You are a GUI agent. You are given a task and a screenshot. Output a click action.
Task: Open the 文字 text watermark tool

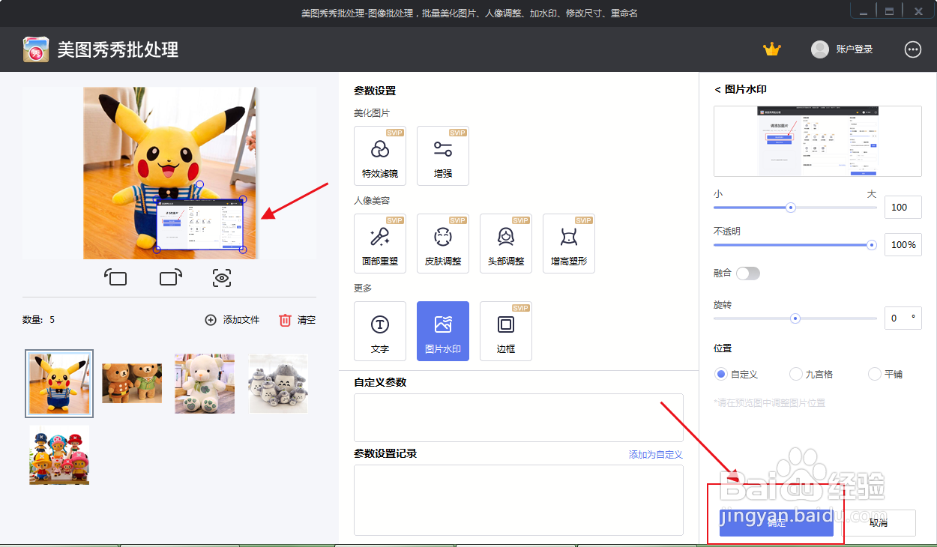tap(380, 331)
